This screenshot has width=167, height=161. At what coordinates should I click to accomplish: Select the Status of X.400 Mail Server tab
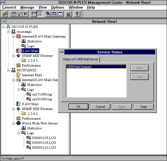80,59
